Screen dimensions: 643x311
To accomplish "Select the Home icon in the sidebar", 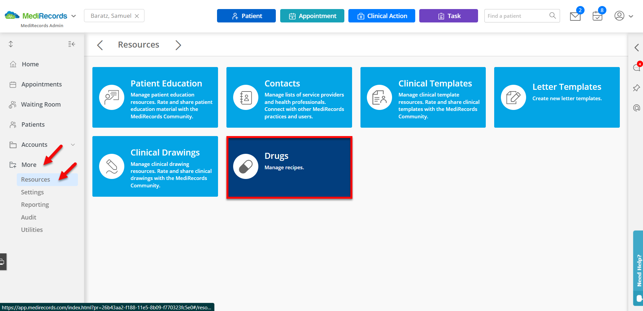I will coord(13,64).
